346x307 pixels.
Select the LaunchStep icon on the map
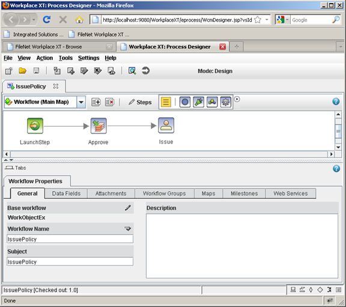(35, 126)
